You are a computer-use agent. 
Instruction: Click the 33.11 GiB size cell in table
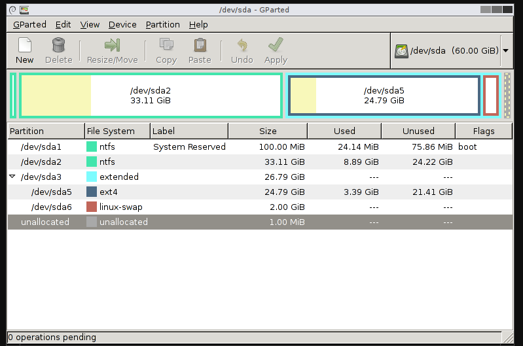tap(285, 162)
